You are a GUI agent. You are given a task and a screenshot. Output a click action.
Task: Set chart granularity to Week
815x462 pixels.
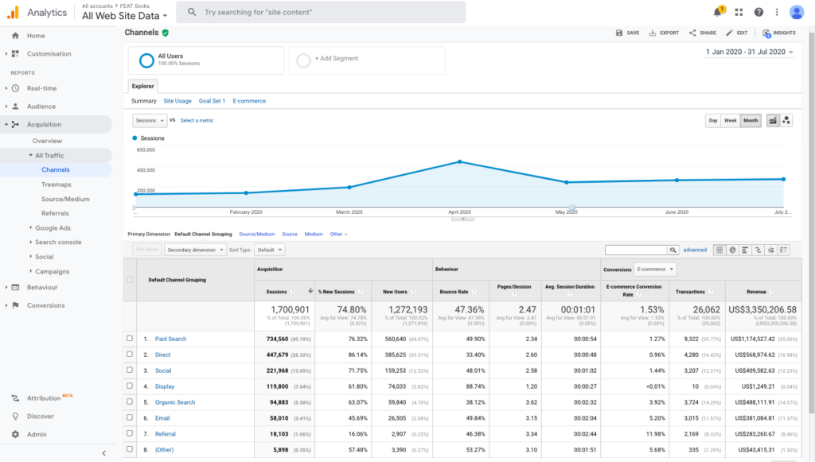click(731, 120)
